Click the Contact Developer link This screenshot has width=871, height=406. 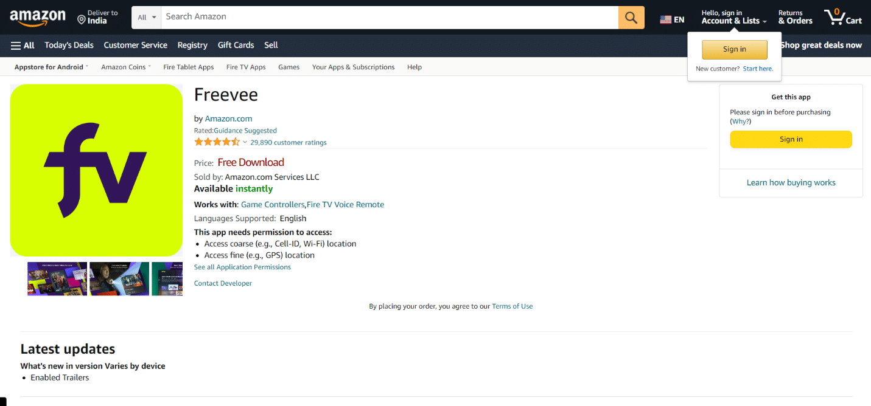click(x=223, y=283)
